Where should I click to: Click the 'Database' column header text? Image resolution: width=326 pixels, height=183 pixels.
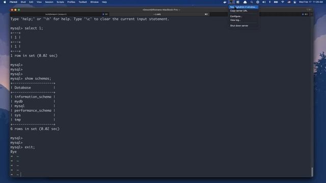tap(22, 88)
